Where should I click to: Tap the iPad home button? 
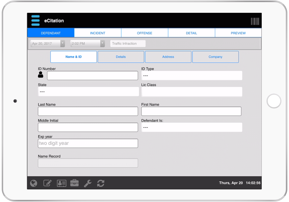click(274, 101)
